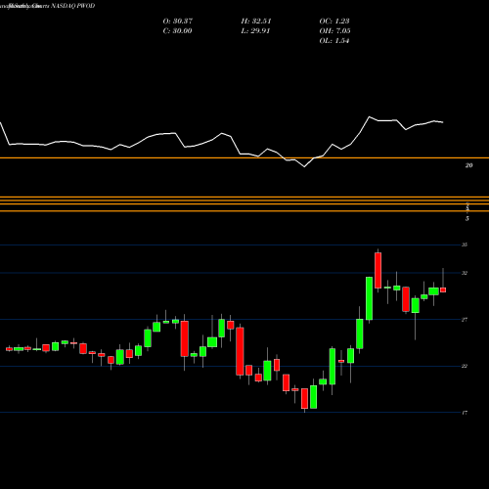Click the lowest red candlestick bottoming near 17
489x489 pixels.
pyautogui.click(x=304, y=398)
